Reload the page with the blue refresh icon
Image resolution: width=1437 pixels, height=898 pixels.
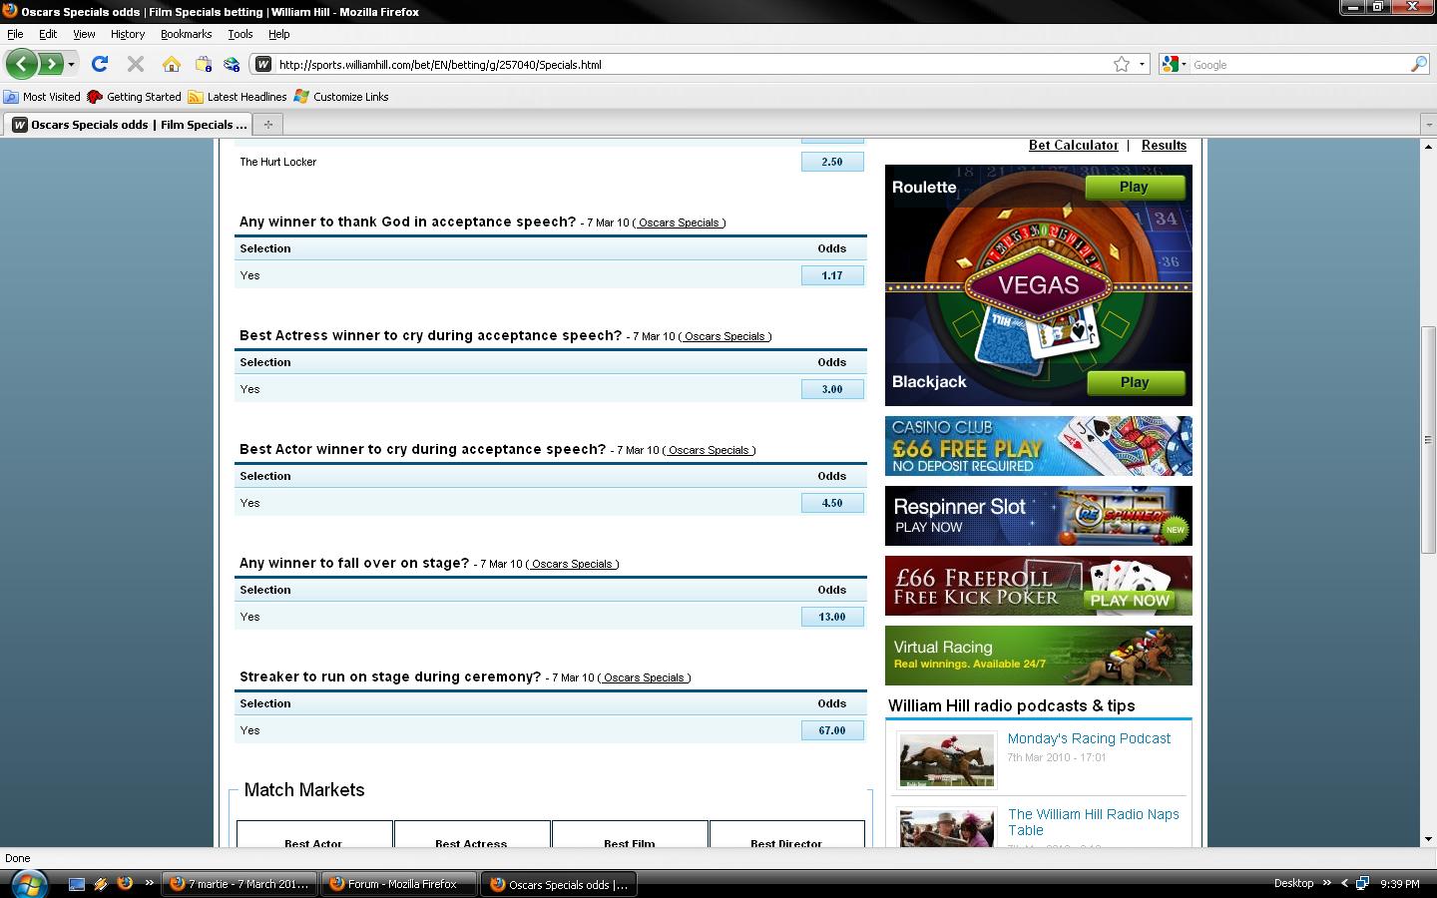click(x=99, y=64)
